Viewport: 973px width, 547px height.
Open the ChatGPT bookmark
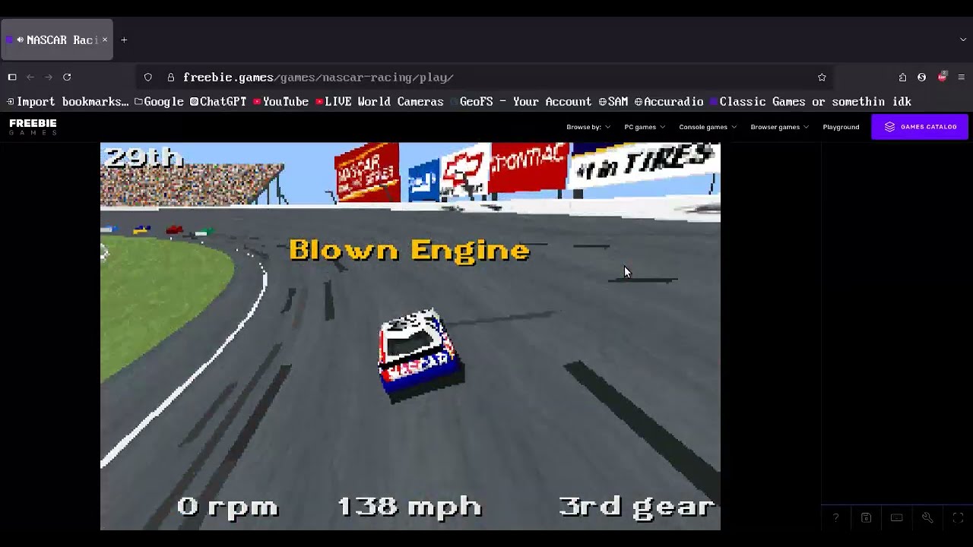tap(218, 102)
